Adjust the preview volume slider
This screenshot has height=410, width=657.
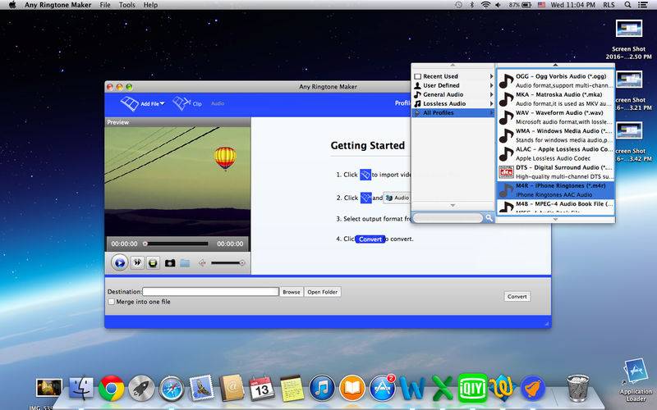228,262
